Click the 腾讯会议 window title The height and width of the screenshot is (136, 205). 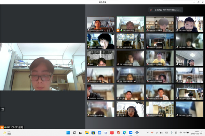pyautogui.click(x=102, y=2)
